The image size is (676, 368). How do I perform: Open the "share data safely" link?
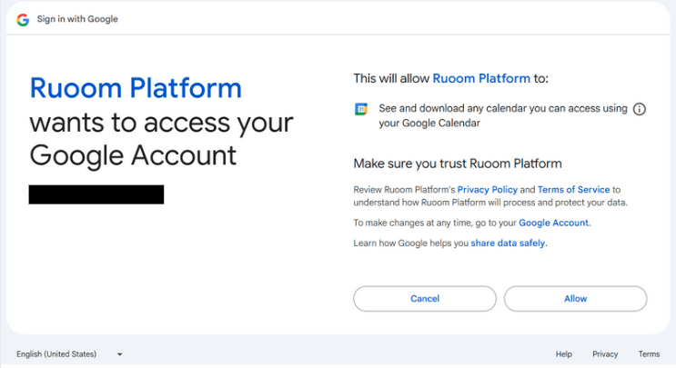509,244
